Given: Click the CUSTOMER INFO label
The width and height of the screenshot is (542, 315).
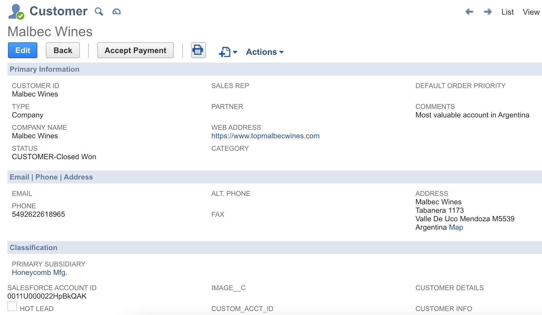Looking at the screenshot, I should pyautogui.click(x=444, y=309).
